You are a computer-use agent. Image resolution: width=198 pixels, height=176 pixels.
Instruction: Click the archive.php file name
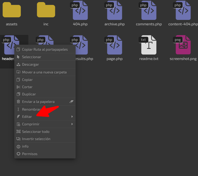[x=115, y=24]
